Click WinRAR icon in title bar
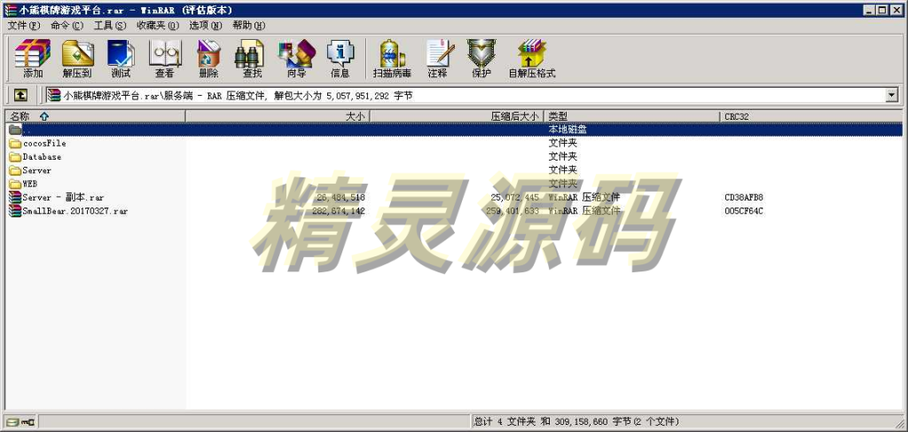This screenshot has height=432, width=908. (x=10, y=10)
